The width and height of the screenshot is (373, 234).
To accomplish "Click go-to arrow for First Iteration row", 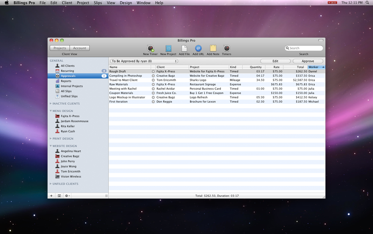I will (153, 102).
